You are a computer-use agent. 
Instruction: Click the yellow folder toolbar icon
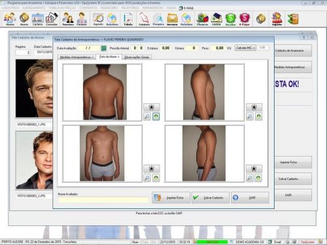(172, 19)
